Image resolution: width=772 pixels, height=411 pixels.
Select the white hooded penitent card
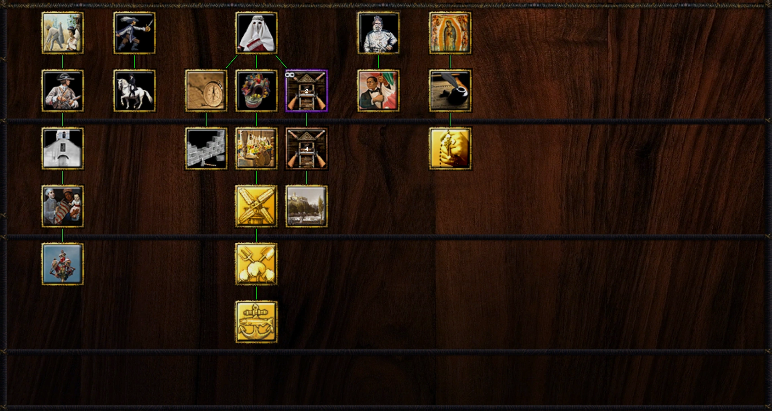coord(256,33)
